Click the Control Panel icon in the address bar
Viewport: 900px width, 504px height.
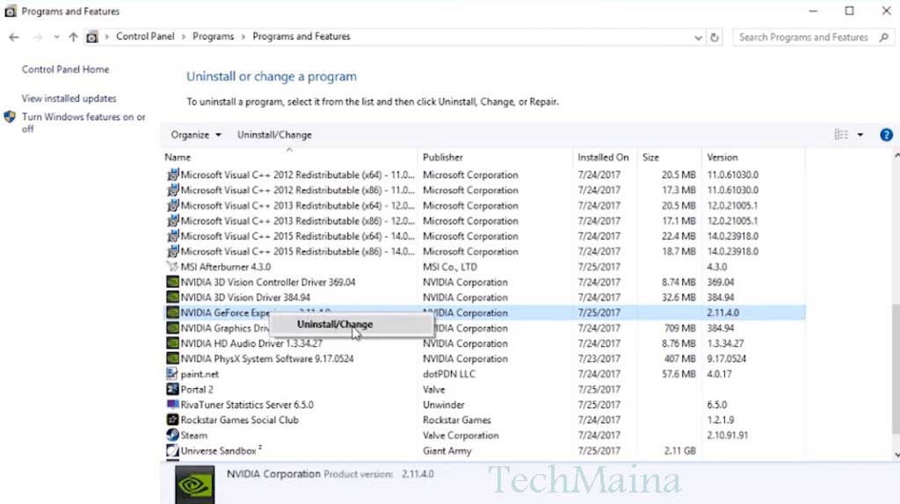coord(91,37)
